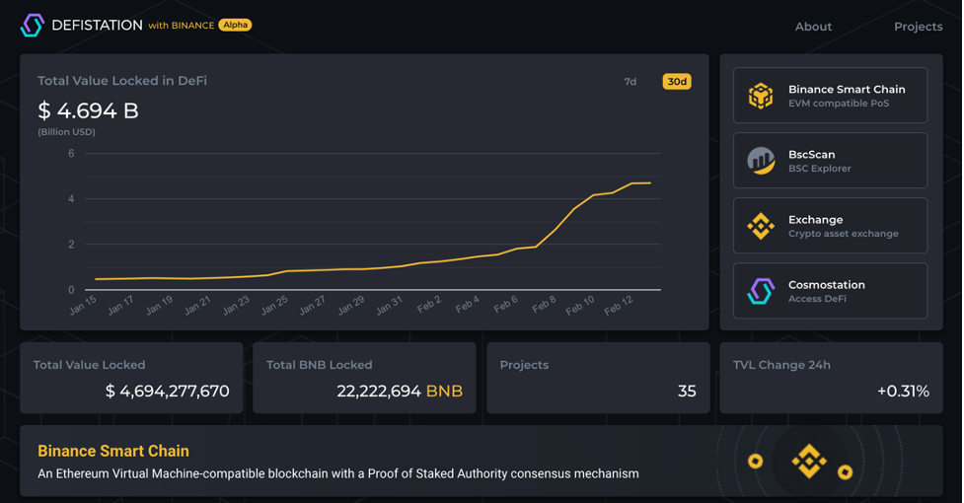Click the Projects count 35
This screenshot has width=964, height=503.
pos(687,392)
